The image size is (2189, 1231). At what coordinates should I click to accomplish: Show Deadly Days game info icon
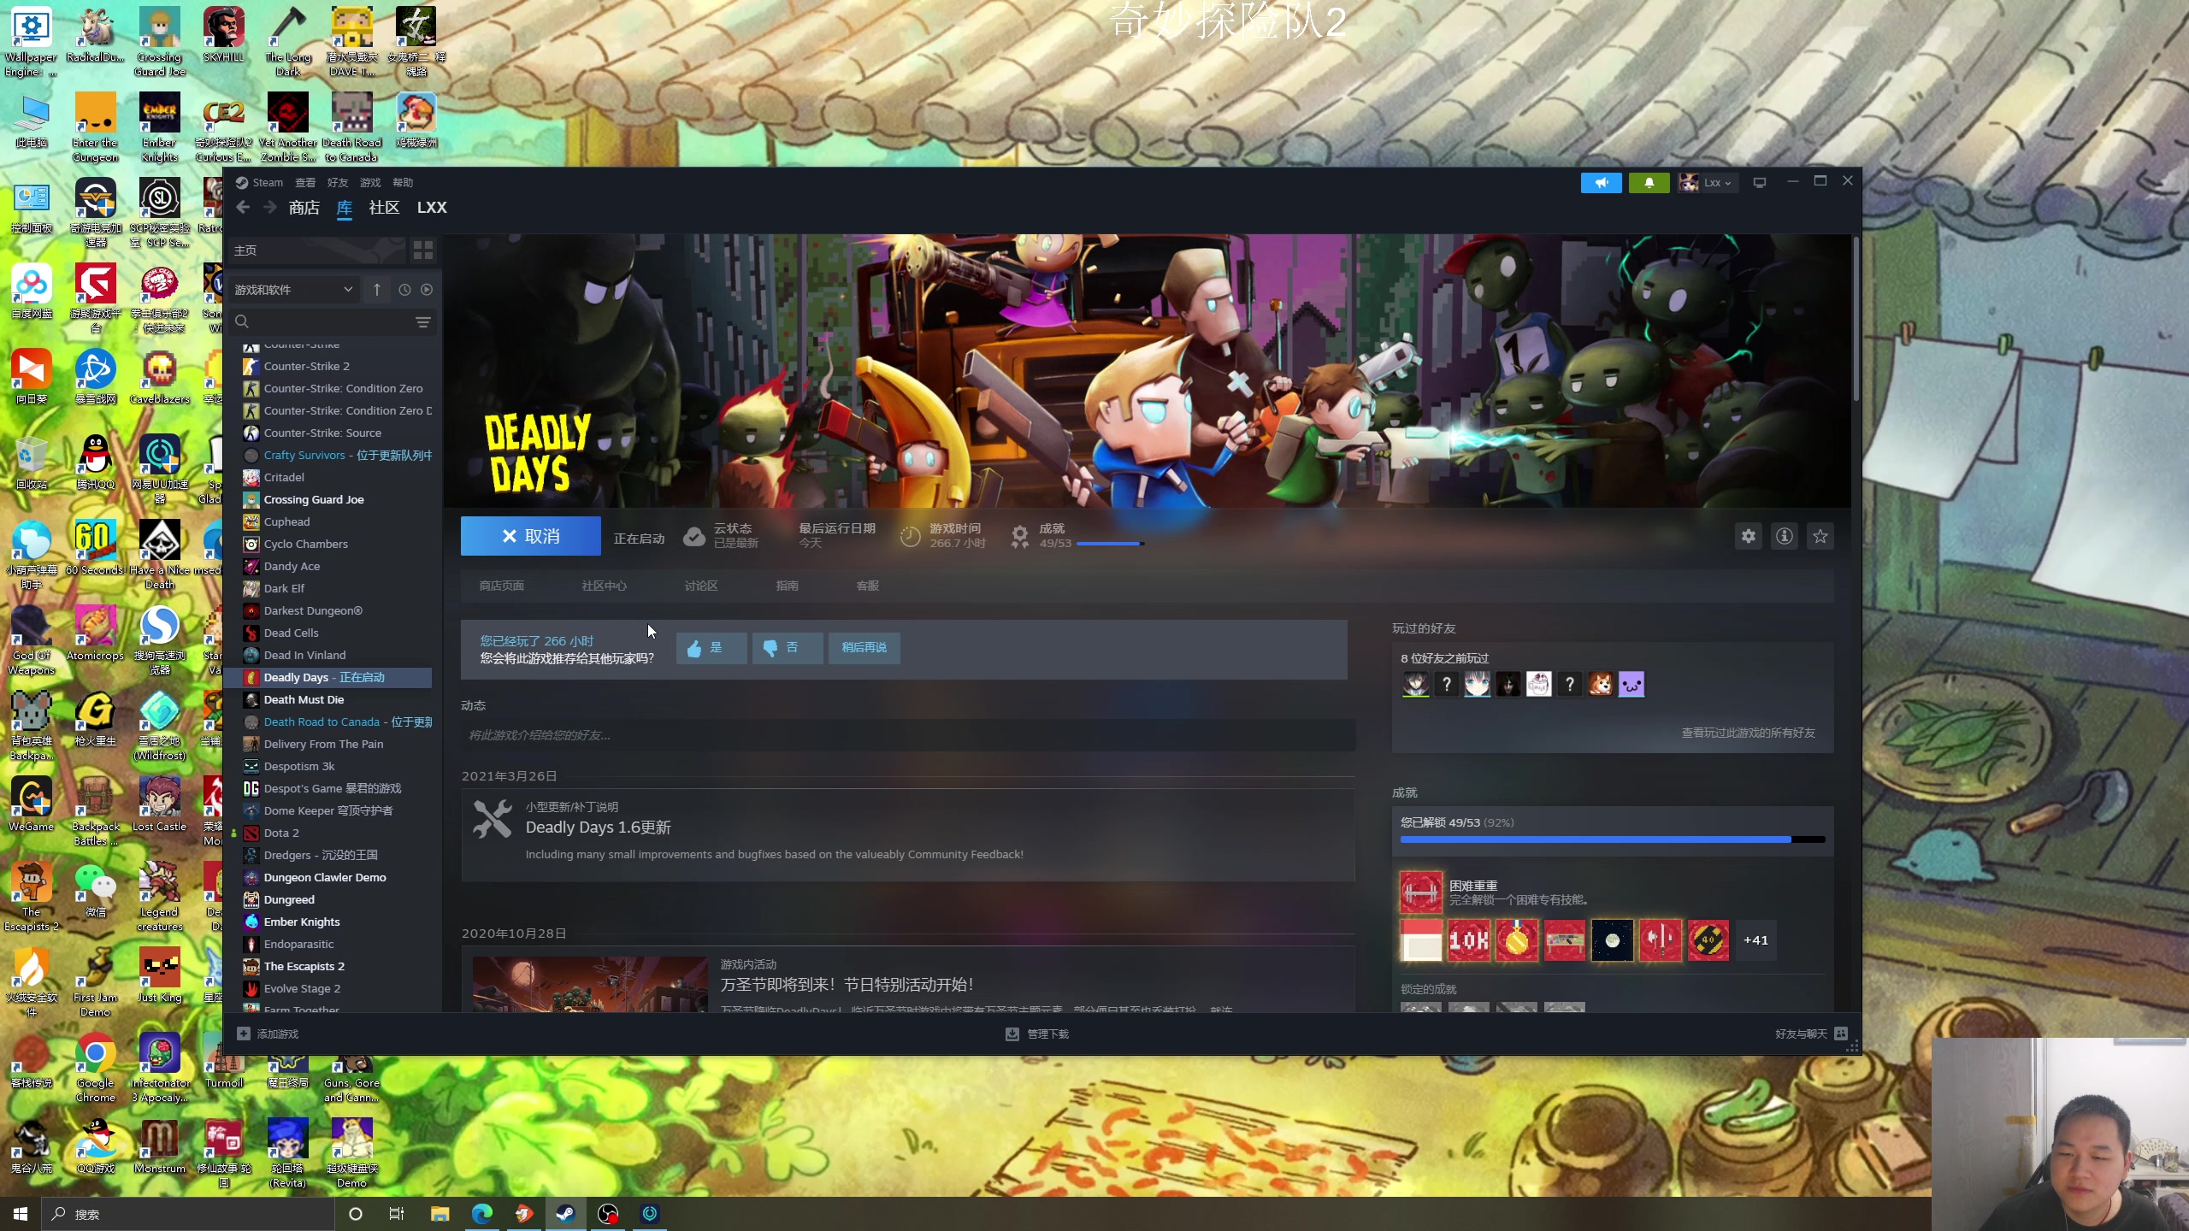point(1784,536)
